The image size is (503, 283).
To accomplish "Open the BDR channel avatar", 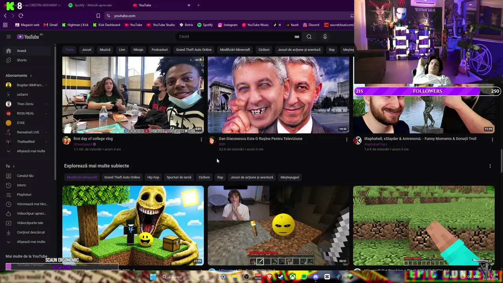I will (212, 141).
